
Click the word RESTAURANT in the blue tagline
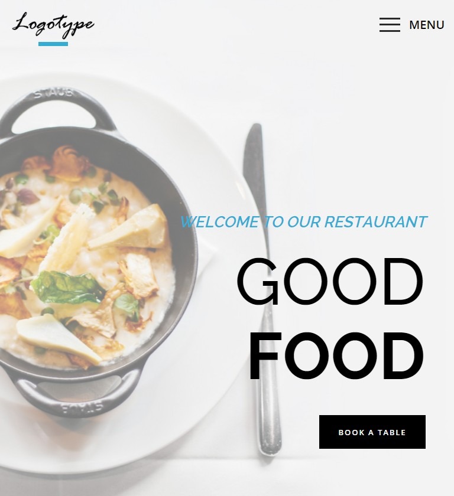click(376, 222)
